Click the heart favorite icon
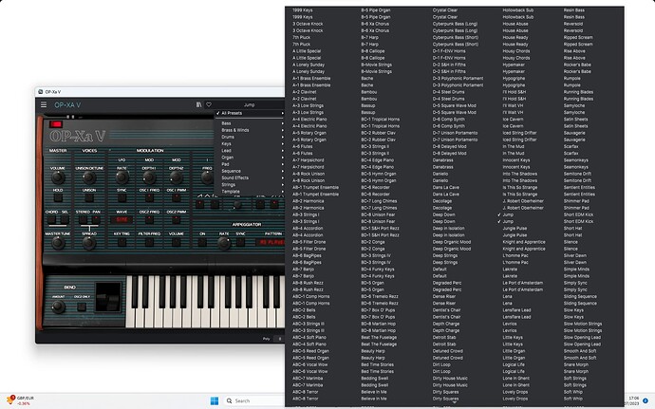This screenshot has height=409, width=655. point(209,105)
